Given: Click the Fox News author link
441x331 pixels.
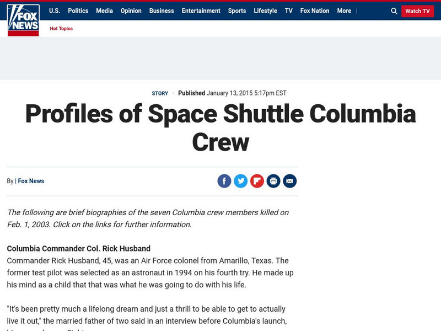Looking at the screenshot, I should [x=31, y=181].
